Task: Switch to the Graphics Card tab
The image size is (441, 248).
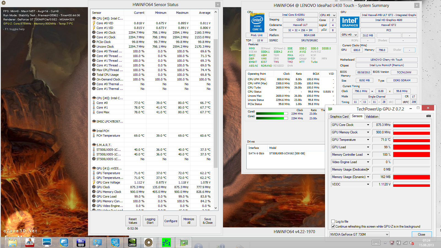Action: click(x=339, y=117)
